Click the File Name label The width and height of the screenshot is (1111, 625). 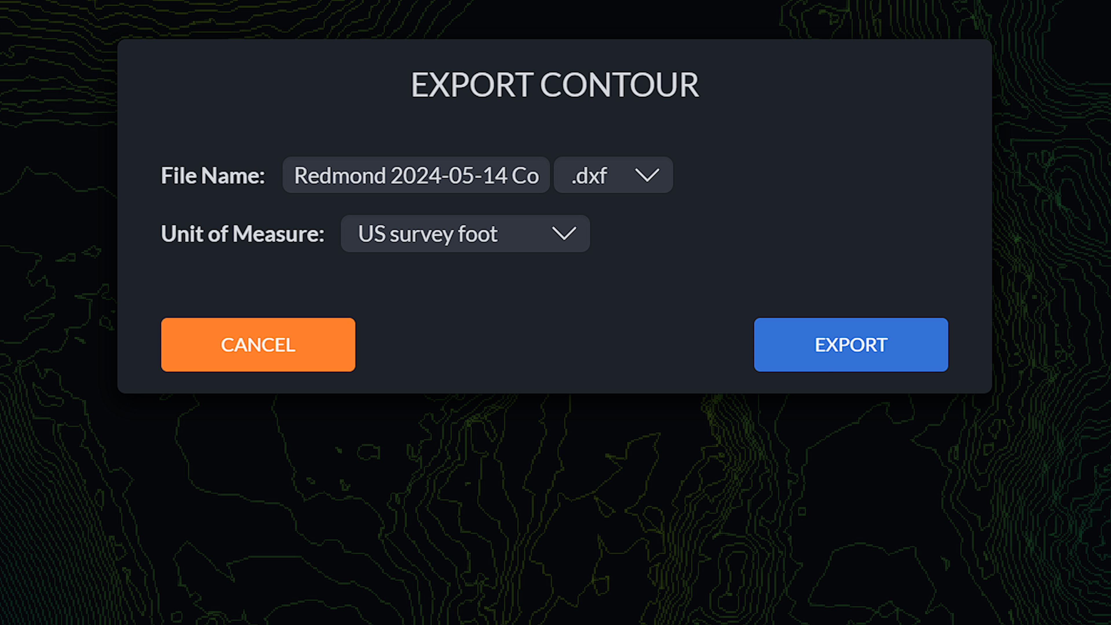tap(212, 175)
